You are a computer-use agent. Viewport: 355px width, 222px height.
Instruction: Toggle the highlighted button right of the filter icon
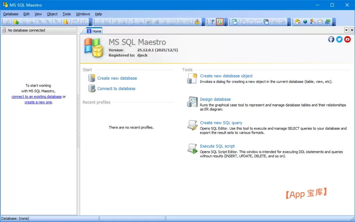point(219,22)
